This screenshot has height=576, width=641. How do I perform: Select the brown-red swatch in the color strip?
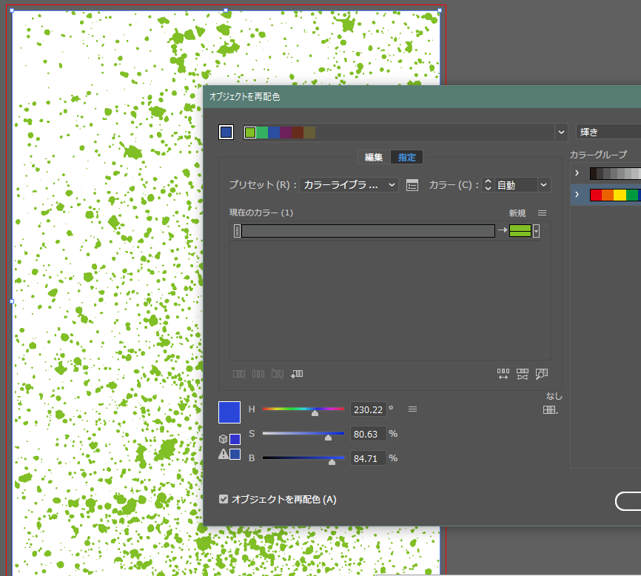tap(298, 133)
